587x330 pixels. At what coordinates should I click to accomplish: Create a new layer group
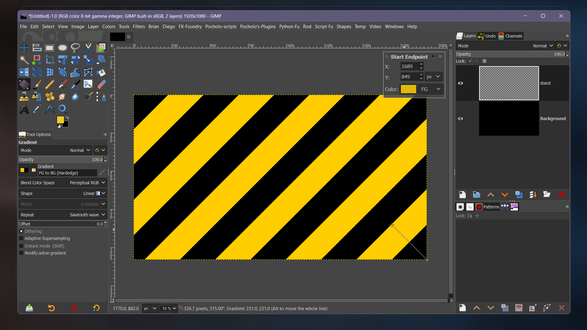pos(476,195)
